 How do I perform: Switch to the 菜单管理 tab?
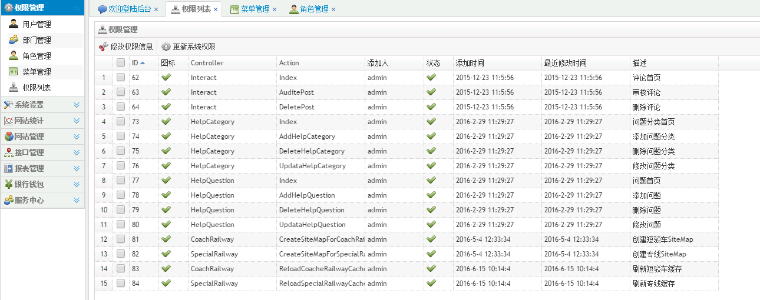[x=255, y=9]
